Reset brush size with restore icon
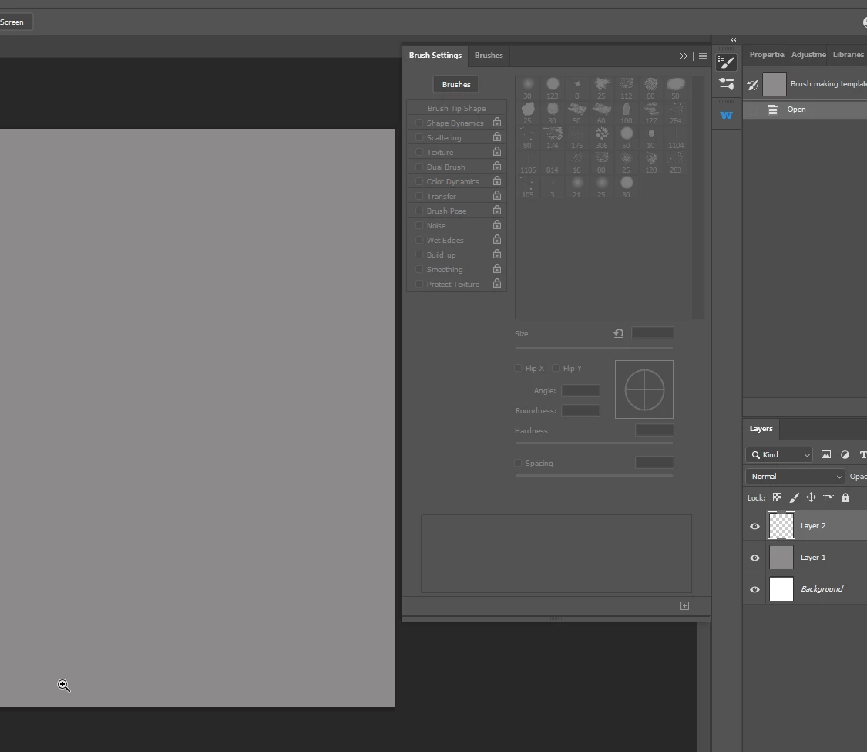The height and width of the screenshot is (752, 867). pos(619,333)
